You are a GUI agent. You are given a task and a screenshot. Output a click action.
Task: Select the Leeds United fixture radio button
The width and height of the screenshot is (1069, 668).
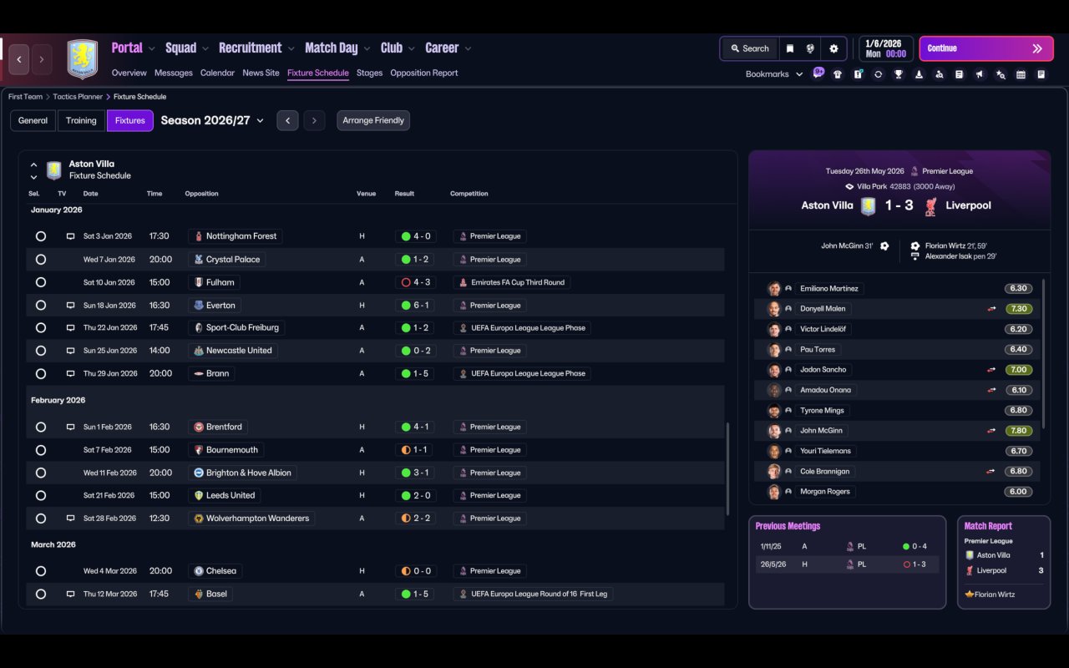(41, 495)
